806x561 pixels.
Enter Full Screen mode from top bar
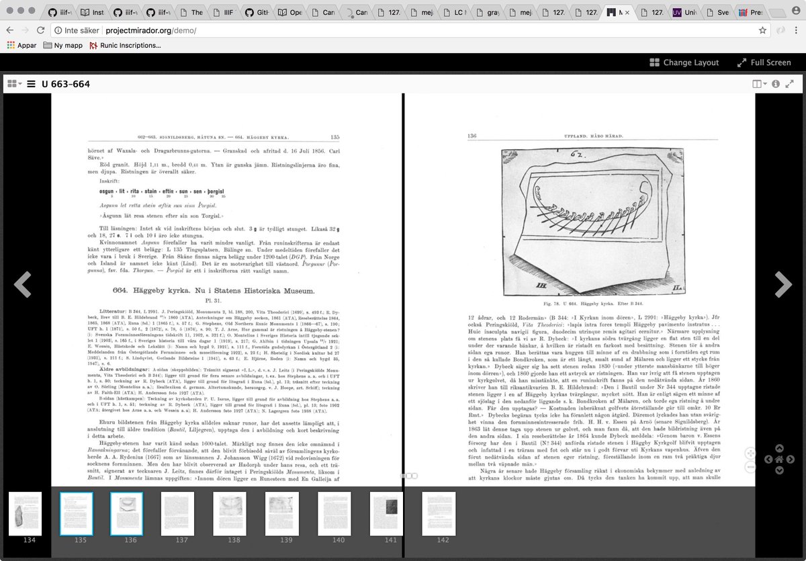point(764,62)
